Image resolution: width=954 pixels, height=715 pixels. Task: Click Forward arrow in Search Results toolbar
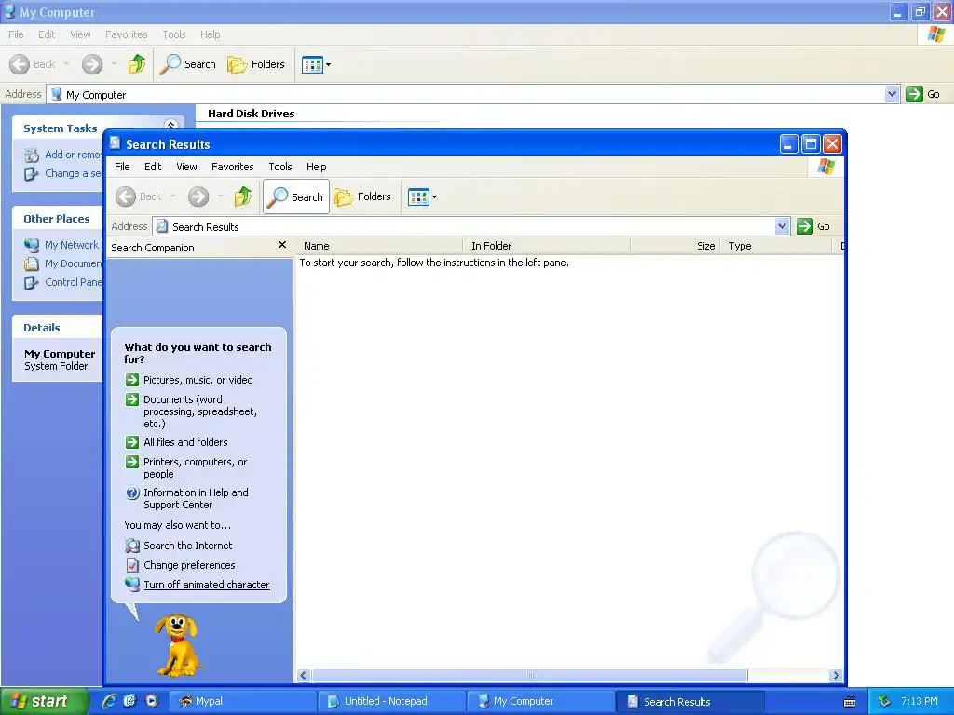[198, 196]
